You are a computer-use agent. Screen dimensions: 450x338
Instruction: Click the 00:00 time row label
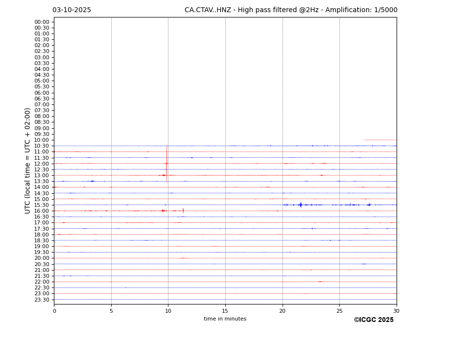(x=42, y=22)
